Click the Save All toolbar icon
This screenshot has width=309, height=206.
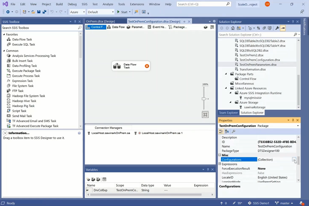click(x=44, y=12)
